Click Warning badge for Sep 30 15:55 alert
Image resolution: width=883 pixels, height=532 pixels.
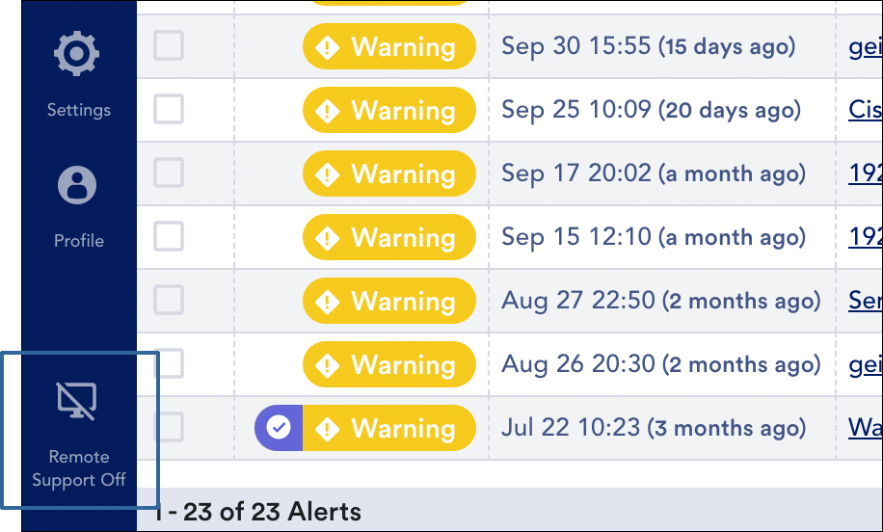[389, 46]
